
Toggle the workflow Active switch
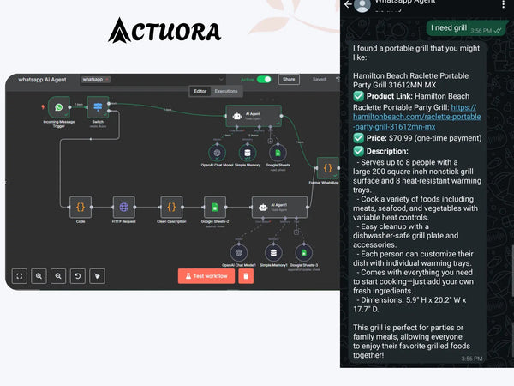click(264, 80)
